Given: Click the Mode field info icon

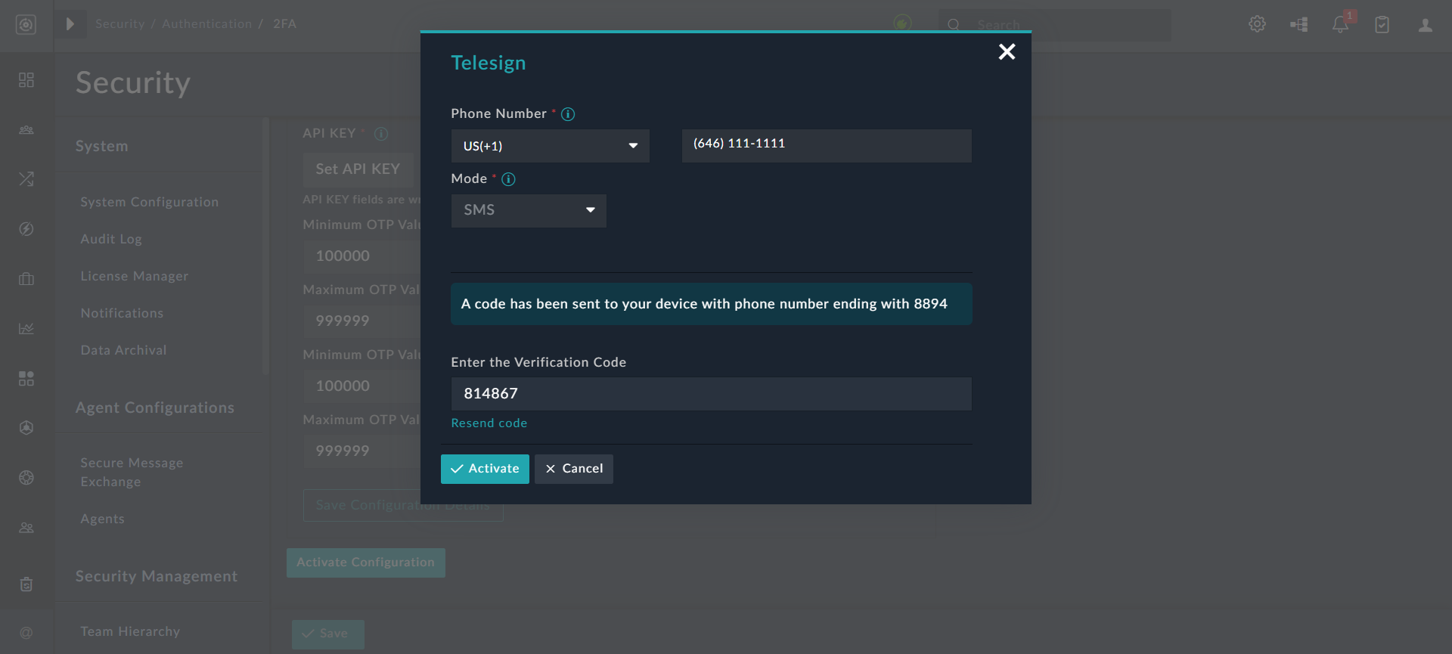Looking at the screenshot, I should [508, 179].
